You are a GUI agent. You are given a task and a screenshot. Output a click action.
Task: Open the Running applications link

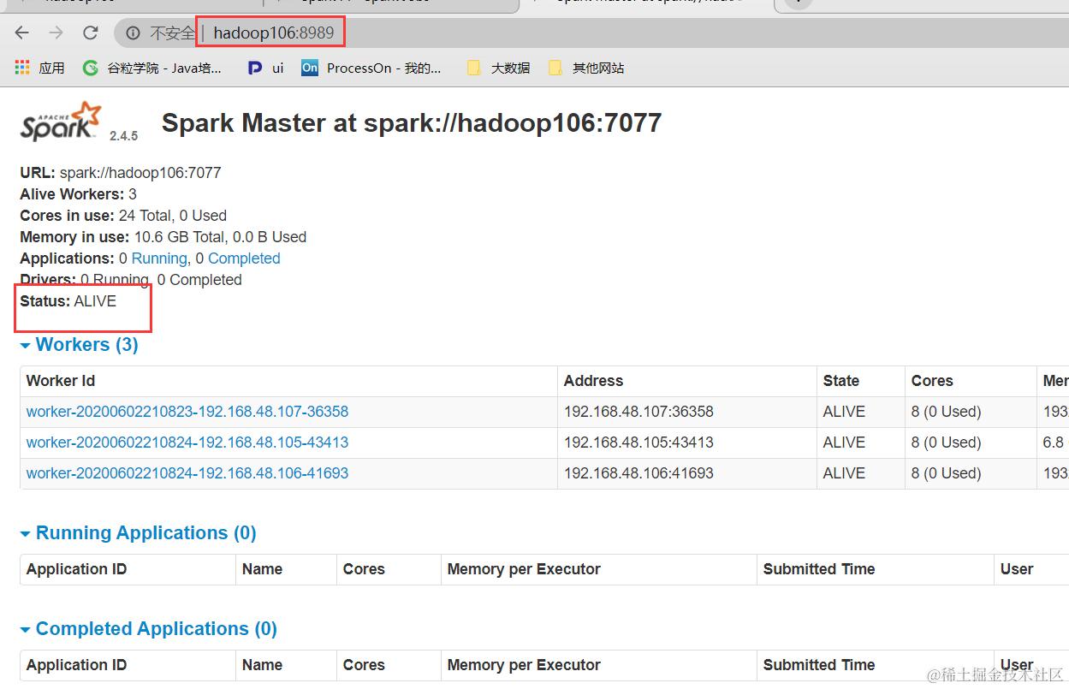point(159,258)
